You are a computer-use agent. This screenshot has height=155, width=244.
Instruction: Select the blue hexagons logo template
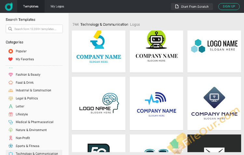pos(214,51)
